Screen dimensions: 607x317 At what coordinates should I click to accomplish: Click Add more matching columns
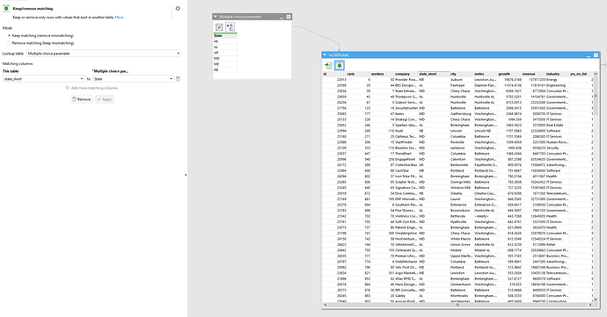[x=94, y=88]
